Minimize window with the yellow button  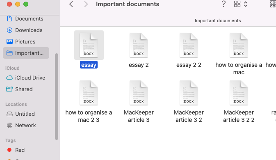coord(18,4)
